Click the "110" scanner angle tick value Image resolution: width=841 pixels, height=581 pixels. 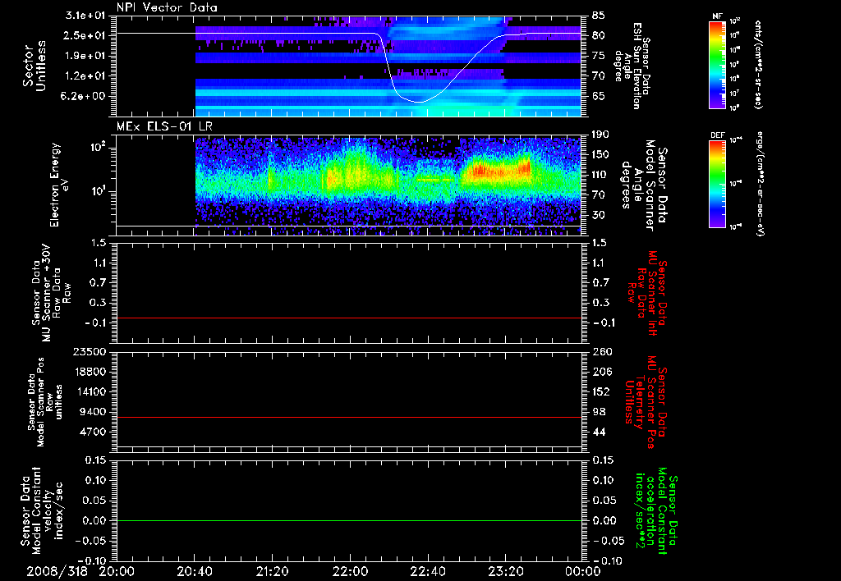click(x=601, y=175)
